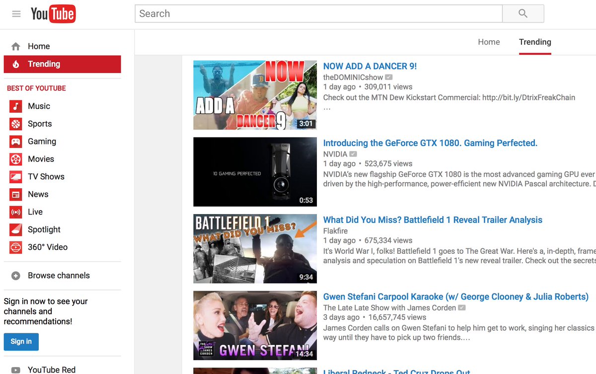The height and width of the screenshot is (374, 596).
Task: Open theDOMINICshow channel link
Action: pos(353,77)
